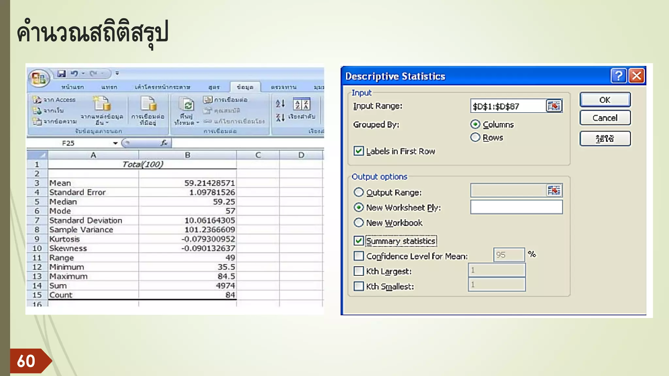The image size is (669, 376).
Task: Click the Input Range collapse selector icon
Action: click(554, 106)
